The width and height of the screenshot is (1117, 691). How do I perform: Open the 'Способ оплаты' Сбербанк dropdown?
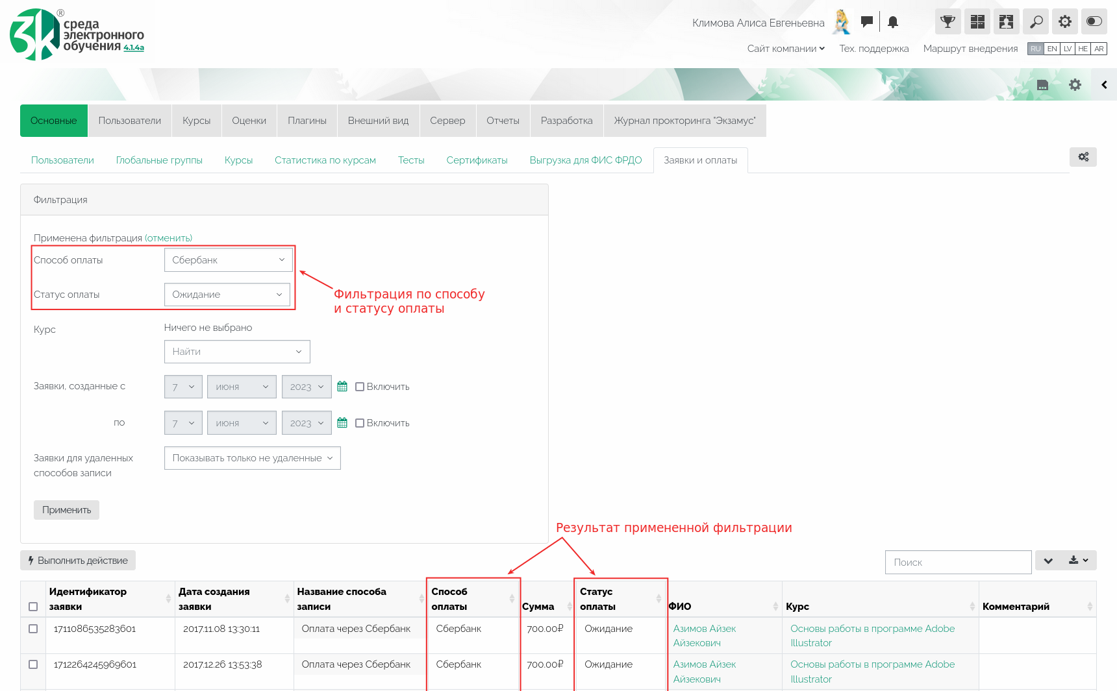click(x=228, y=260)
